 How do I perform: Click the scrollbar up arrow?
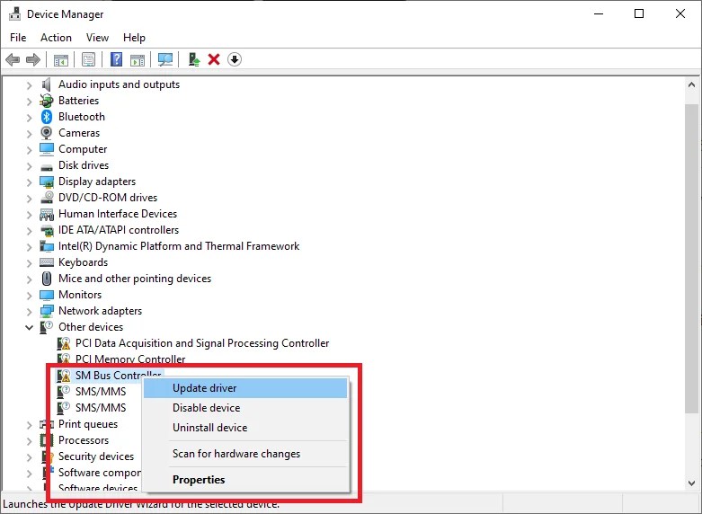point(691,84)
